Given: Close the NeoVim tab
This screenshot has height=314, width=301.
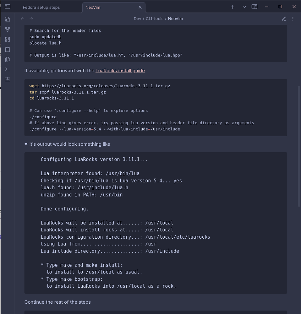Looking at the screenshot, I should pyautogui.click(x=140, y=7).
